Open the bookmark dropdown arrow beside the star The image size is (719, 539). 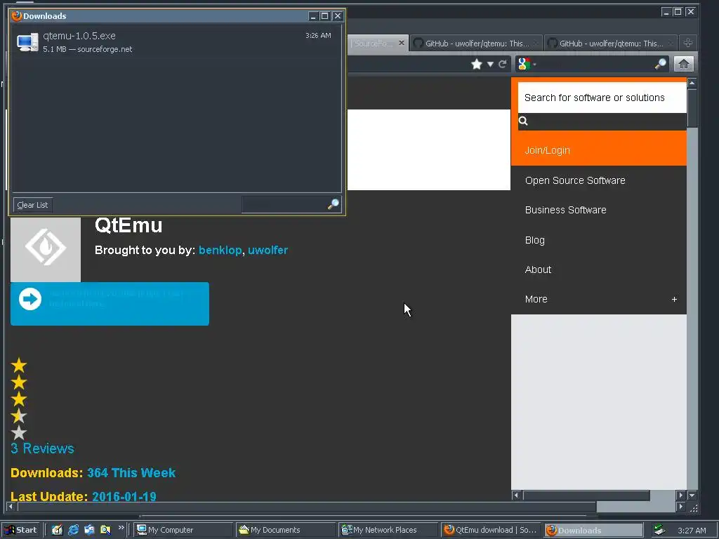(490, 64)
